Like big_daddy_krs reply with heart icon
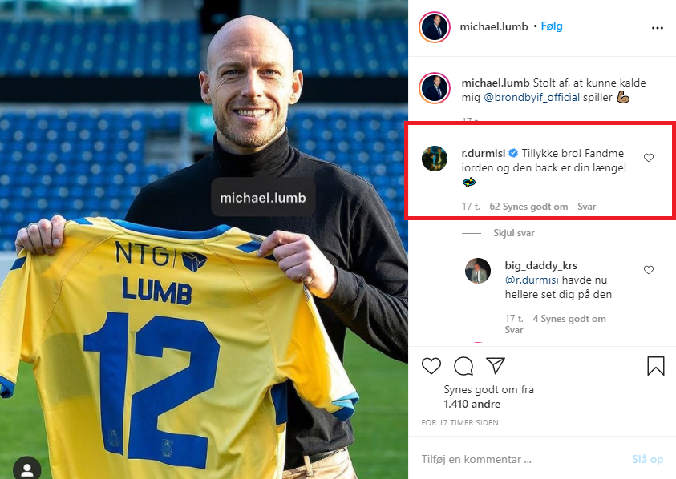The height and width of the screenshot is (479, 676). coord(649,270)
